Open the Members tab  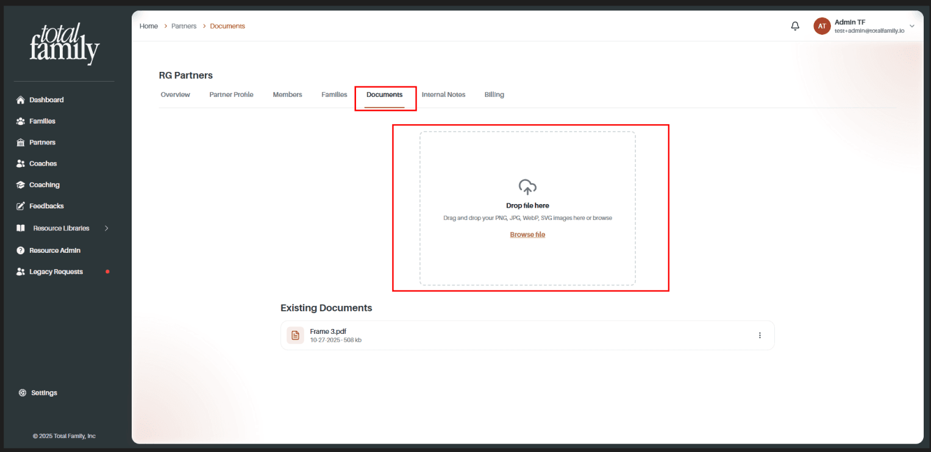tap(288, 95)
